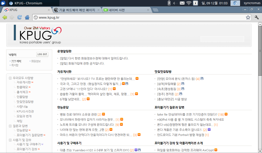Viewport: 262px width, 153px height.
Task: Open KPUG사진관 in the sidebar
Action: (25, 111)
